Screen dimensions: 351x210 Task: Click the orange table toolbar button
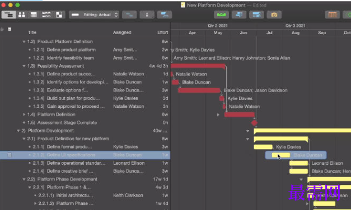pyautogui.click(x=333, y=15)
